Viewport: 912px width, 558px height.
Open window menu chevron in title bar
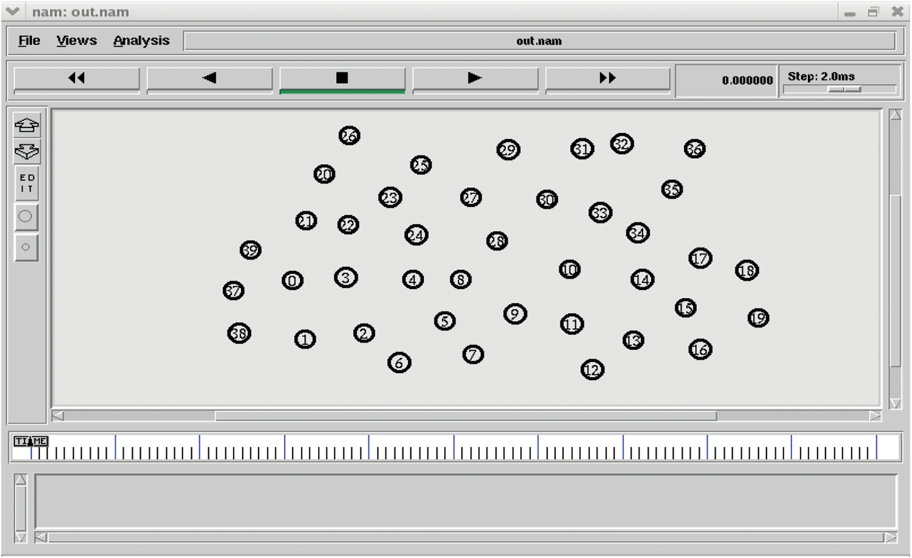(12, 12)
